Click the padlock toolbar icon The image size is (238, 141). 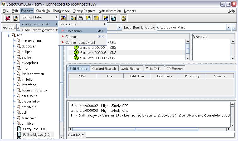81,18
